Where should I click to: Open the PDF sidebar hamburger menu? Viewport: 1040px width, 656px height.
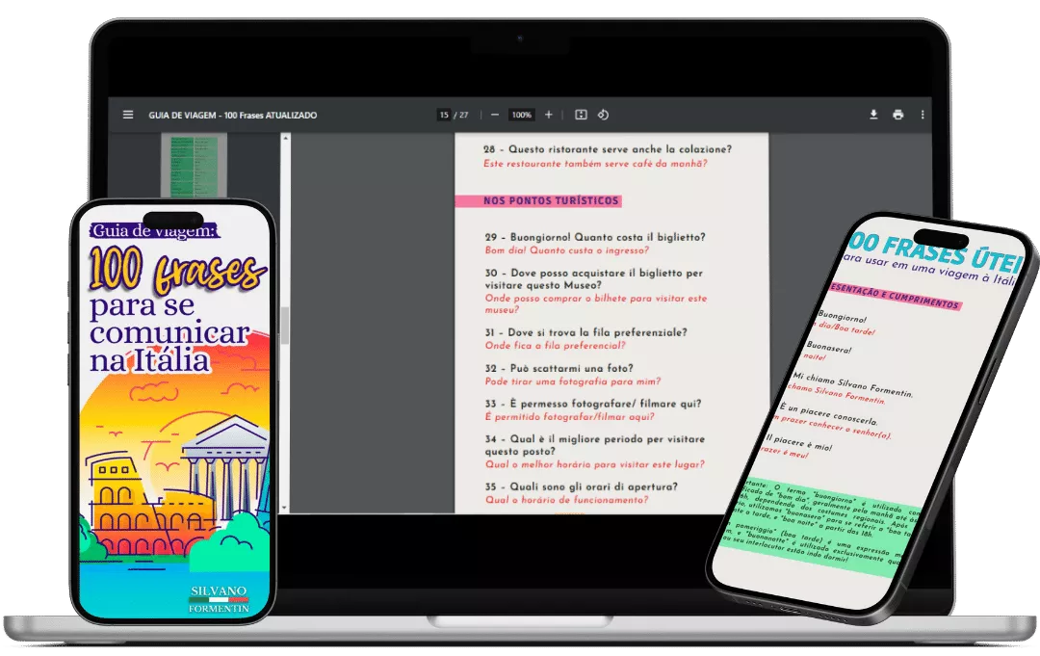[128, 115]
